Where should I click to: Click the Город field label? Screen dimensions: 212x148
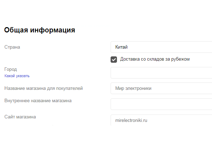11,69
